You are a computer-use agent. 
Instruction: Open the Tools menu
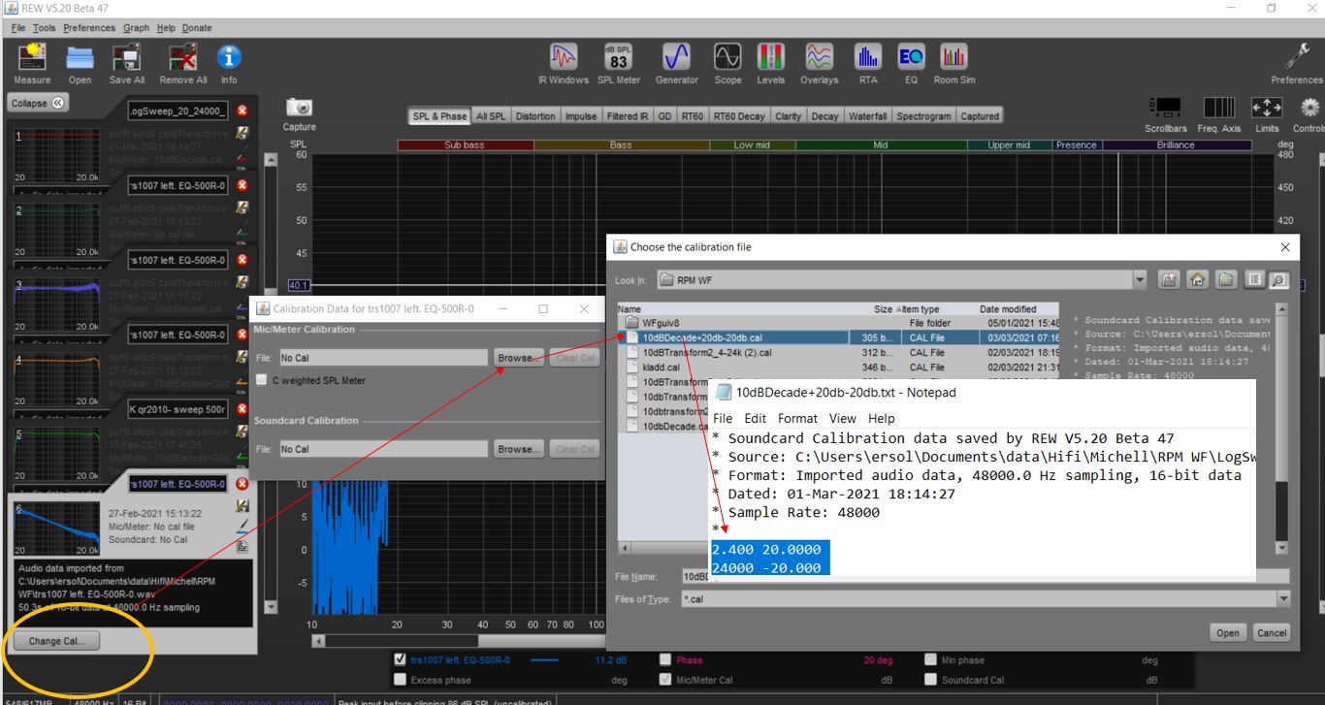pyautogui.click(x=45, y=28)
